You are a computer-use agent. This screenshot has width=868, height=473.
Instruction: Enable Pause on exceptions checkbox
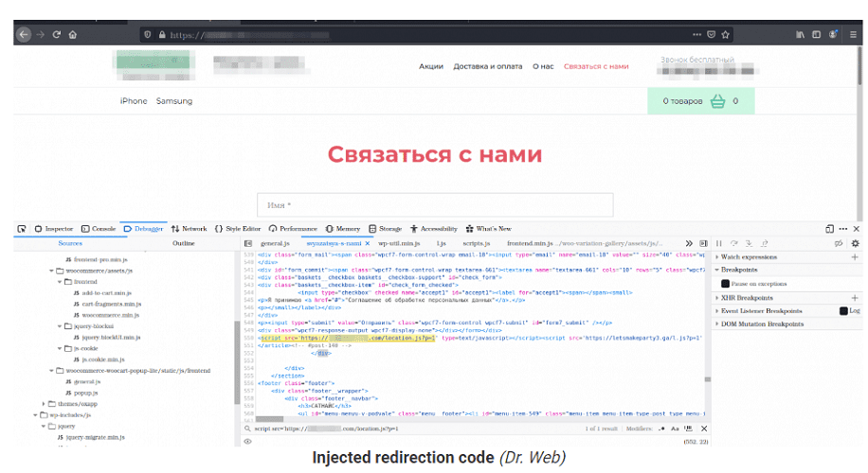[725, 284]
